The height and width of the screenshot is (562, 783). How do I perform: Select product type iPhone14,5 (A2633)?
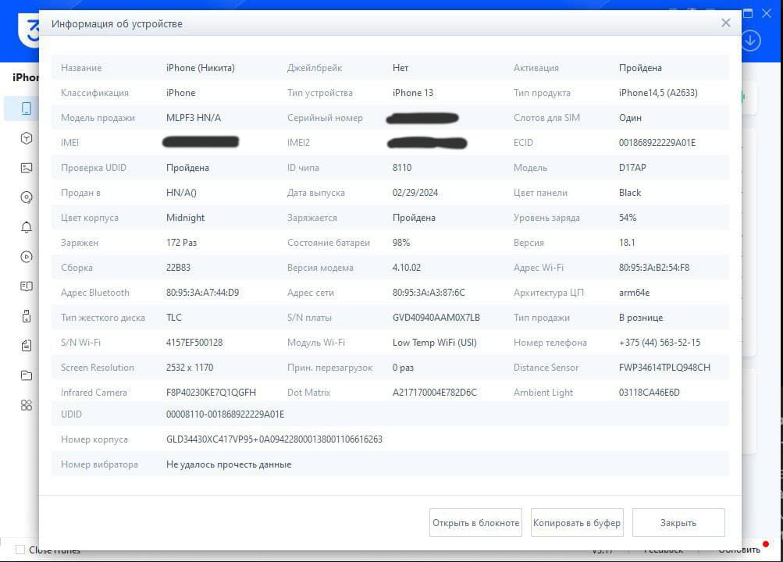(x=658, y=93)
